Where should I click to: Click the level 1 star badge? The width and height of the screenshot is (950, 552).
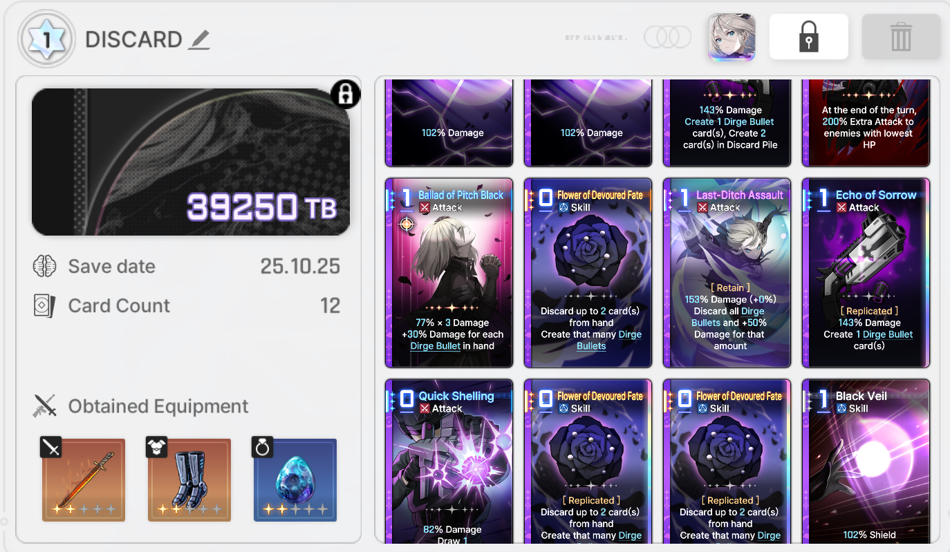(x=47, y=39)
